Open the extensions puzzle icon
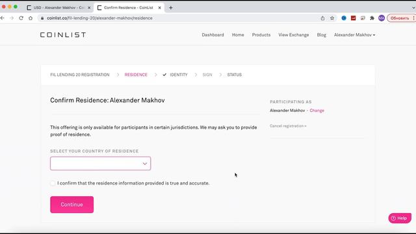Screen dimensions: 416x234 [x=372, y=18]
